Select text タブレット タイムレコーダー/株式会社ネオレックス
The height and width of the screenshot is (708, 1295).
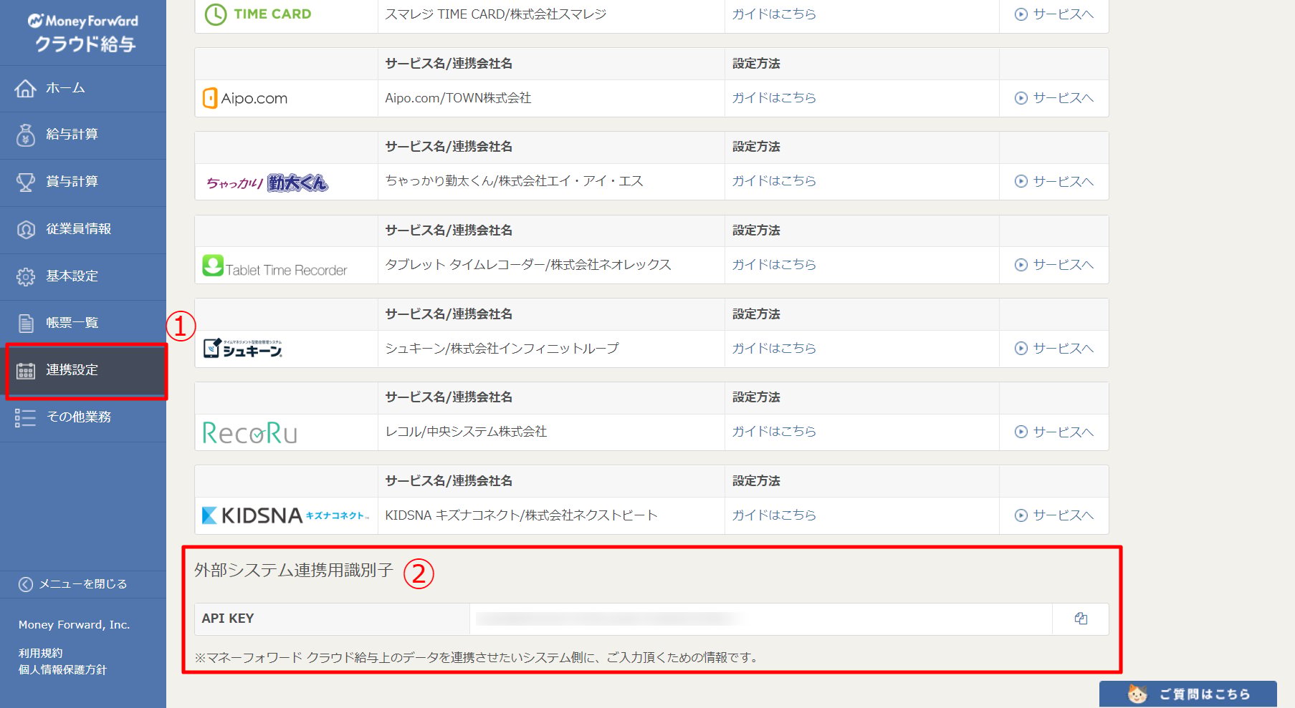(x=528, y=264)
